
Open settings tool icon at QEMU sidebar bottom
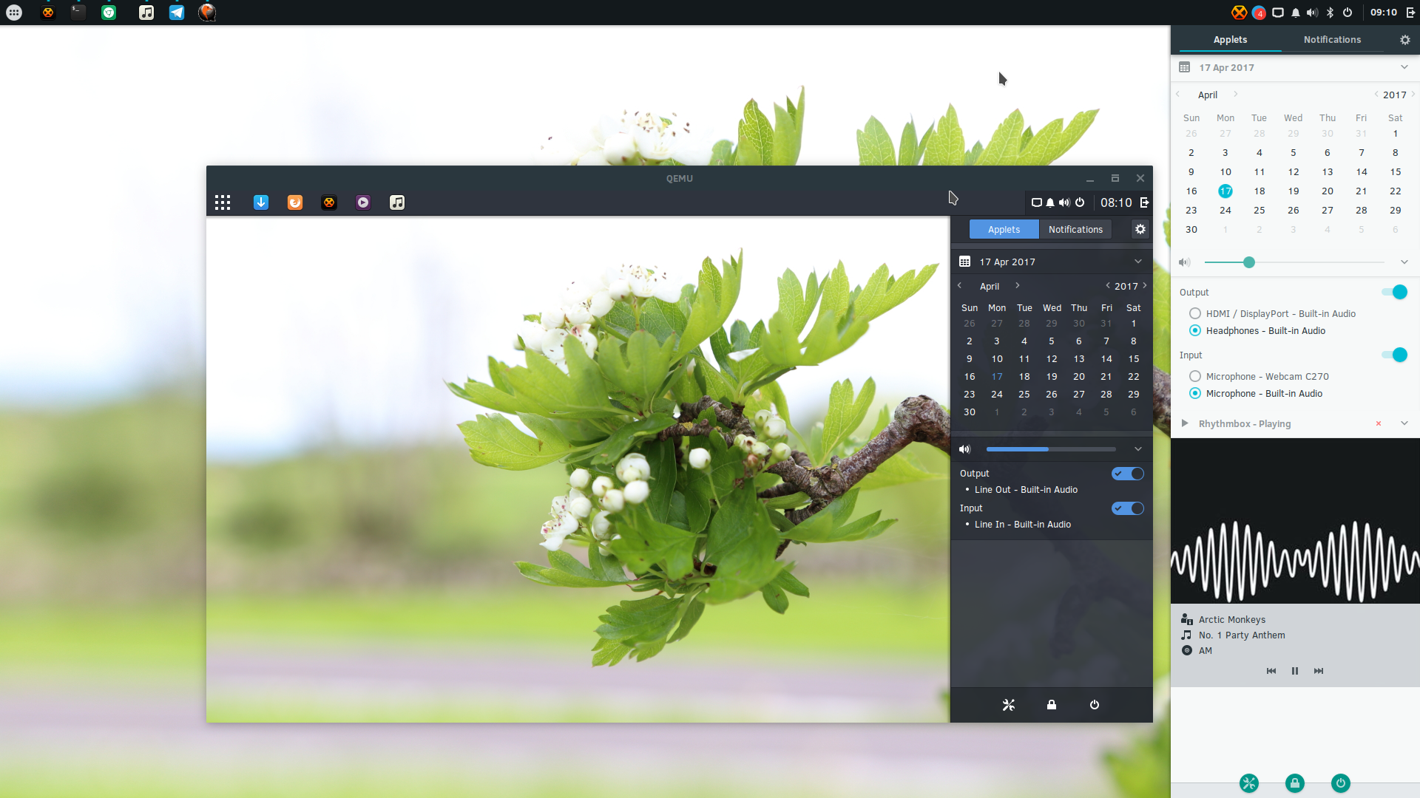[1009, 705]
